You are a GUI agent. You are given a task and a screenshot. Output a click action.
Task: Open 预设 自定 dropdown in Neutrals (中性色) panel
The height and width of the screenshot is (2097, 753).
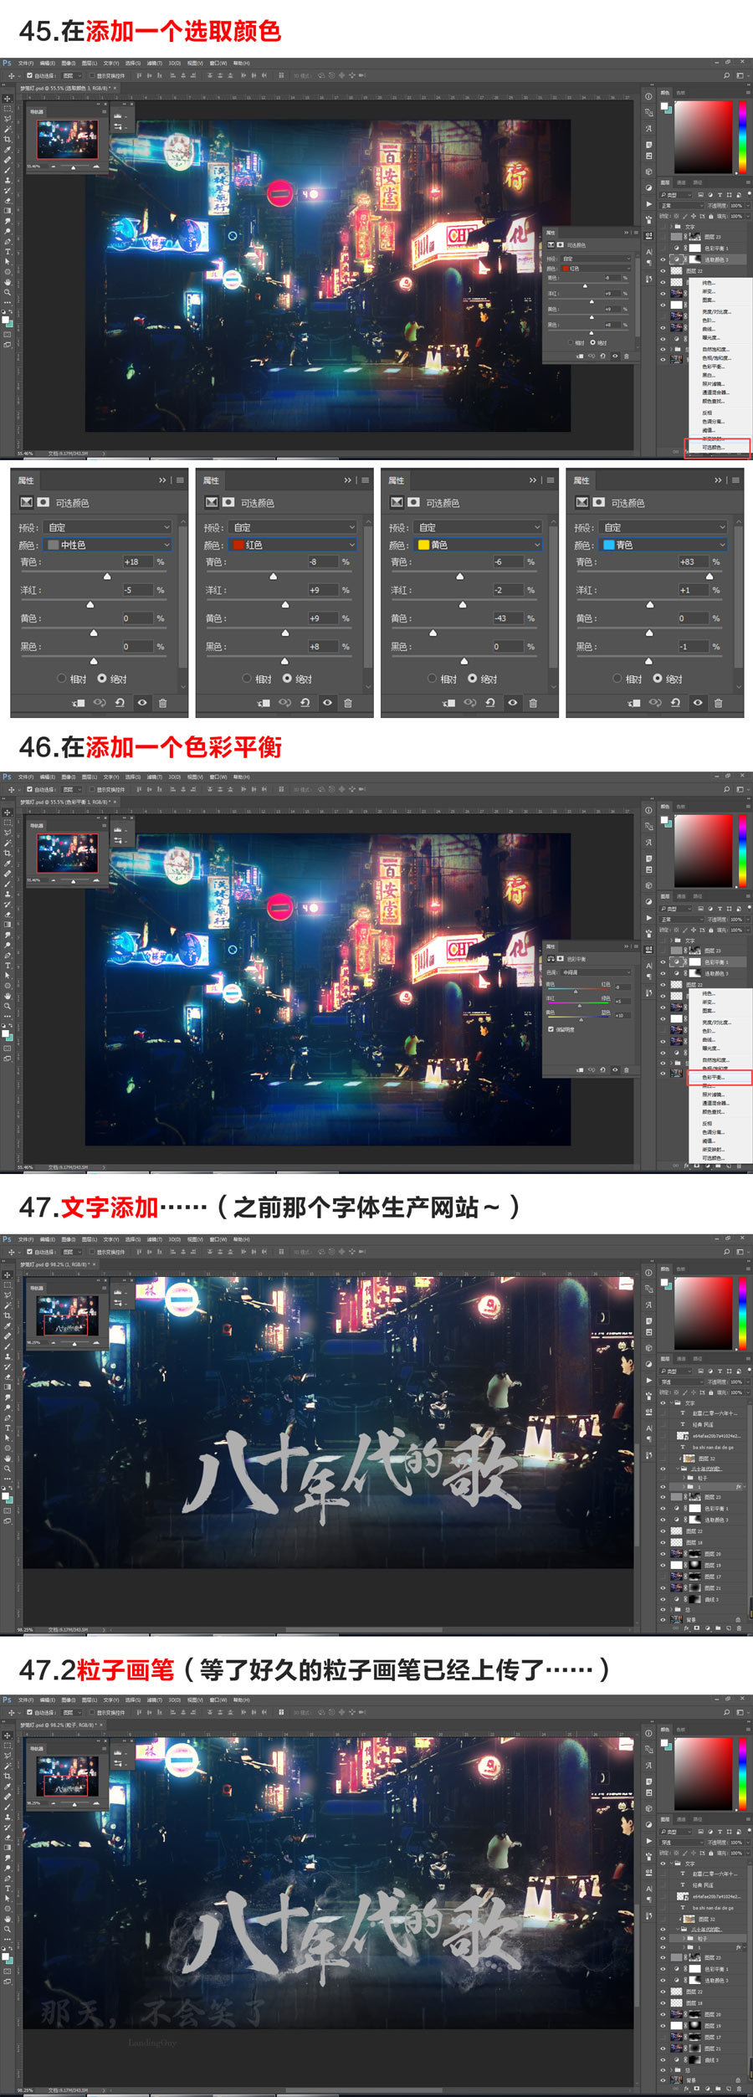(108, 527)
